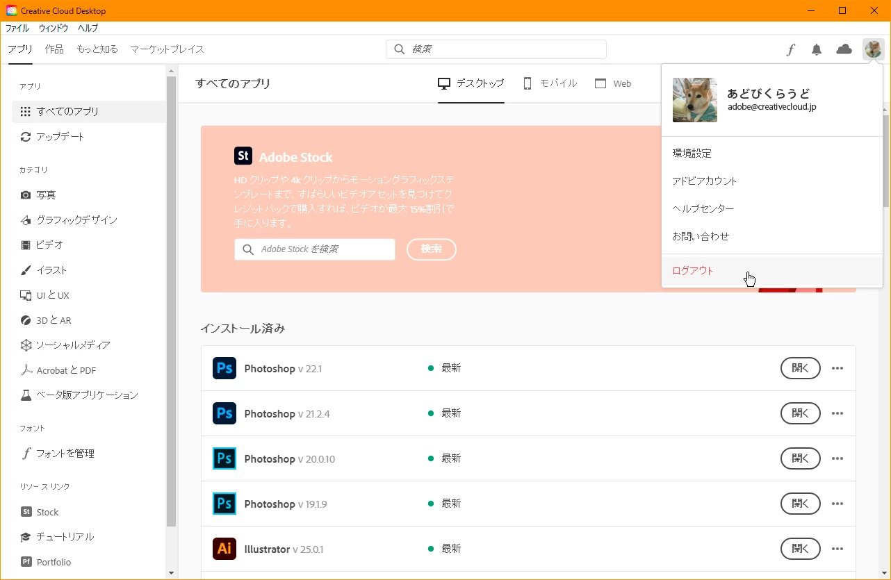Click the Photoshop v 22.1 app icon

(x=224, y=368)
